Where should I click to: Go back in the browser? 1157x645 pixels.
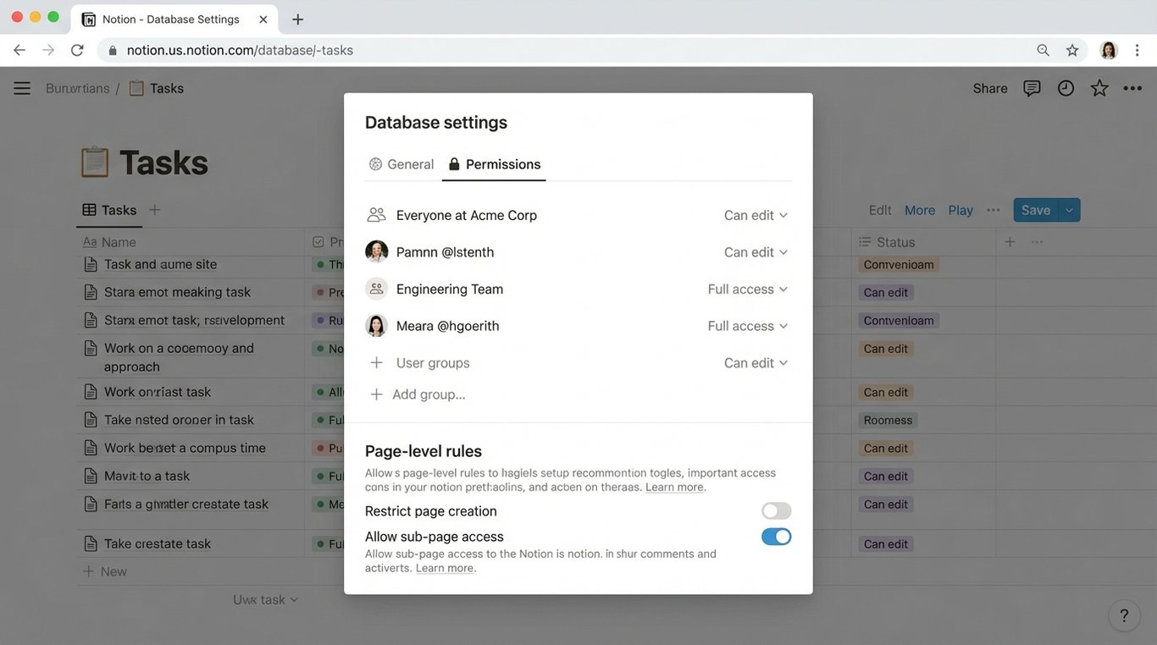point(19,50)
